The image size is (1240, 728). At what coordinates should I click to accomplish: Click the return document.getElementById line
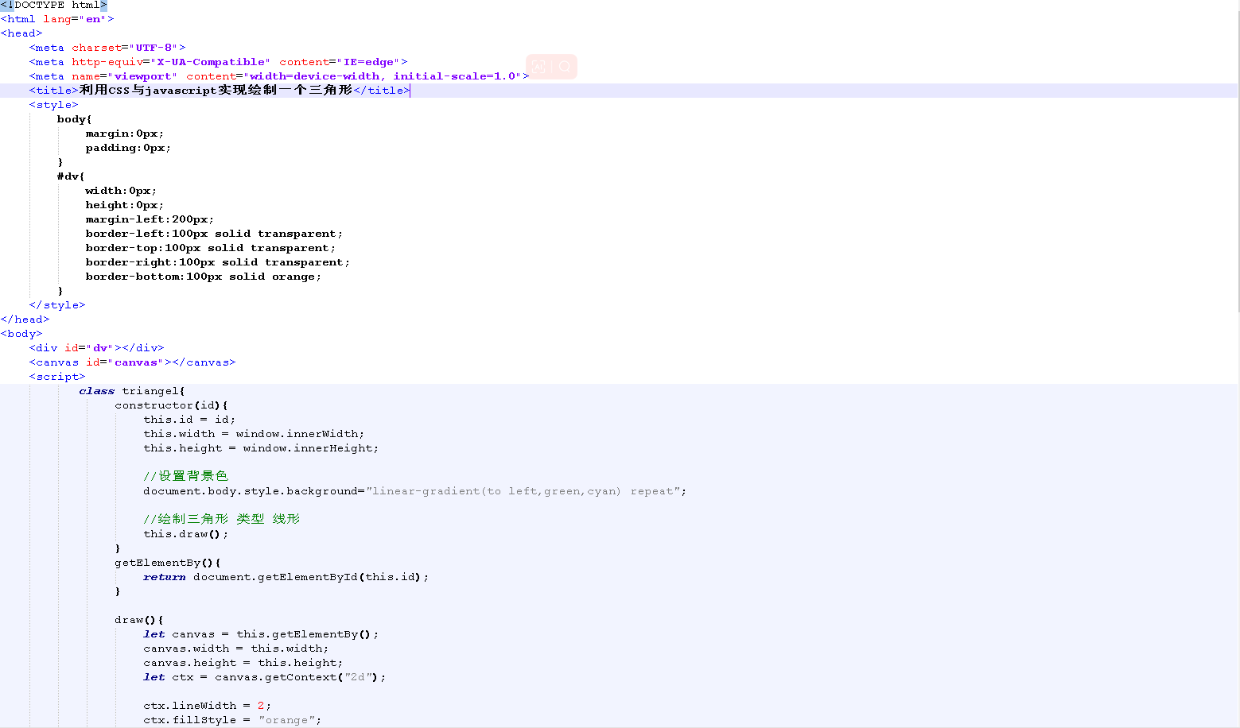coord(286,577)
